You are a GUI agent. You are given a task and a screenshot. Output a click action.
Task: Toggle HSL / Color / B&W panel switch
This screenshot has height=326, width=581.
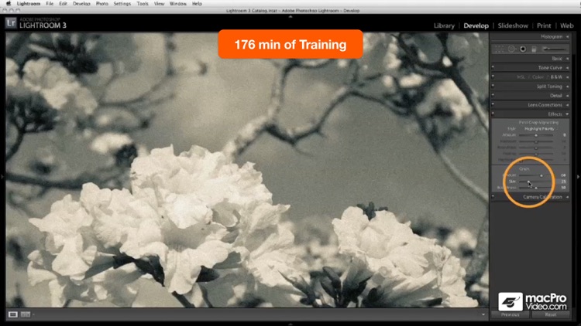[x=493, y=76]
